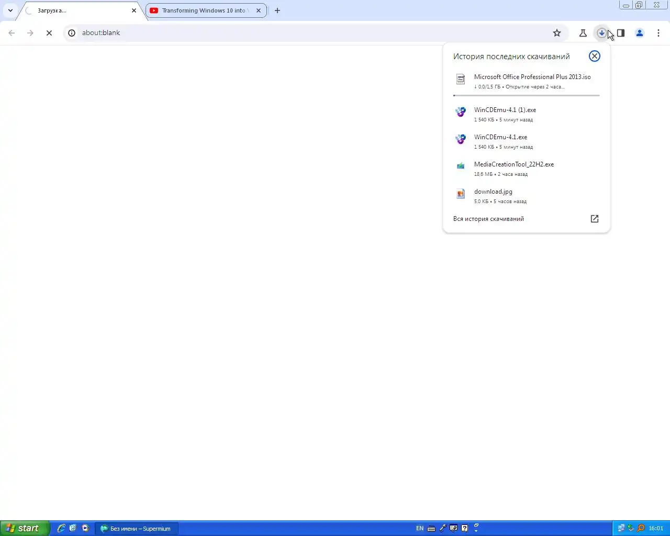Image resolution: width=670 pixels, height=536 pixels.
Task: Click the ISO file icon in downloads
Action: coord(461,80)
